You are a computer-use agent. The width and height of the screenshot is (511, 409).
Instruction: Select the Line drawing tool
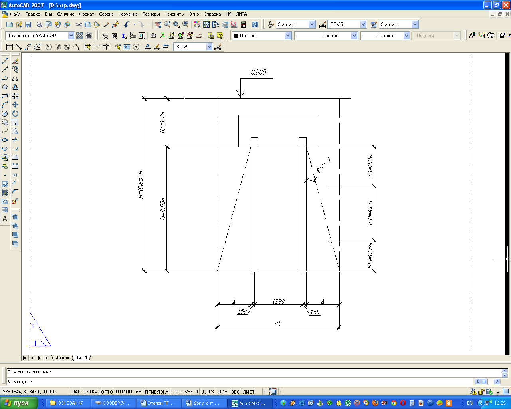pyautogui.click(x=5, y=61)
